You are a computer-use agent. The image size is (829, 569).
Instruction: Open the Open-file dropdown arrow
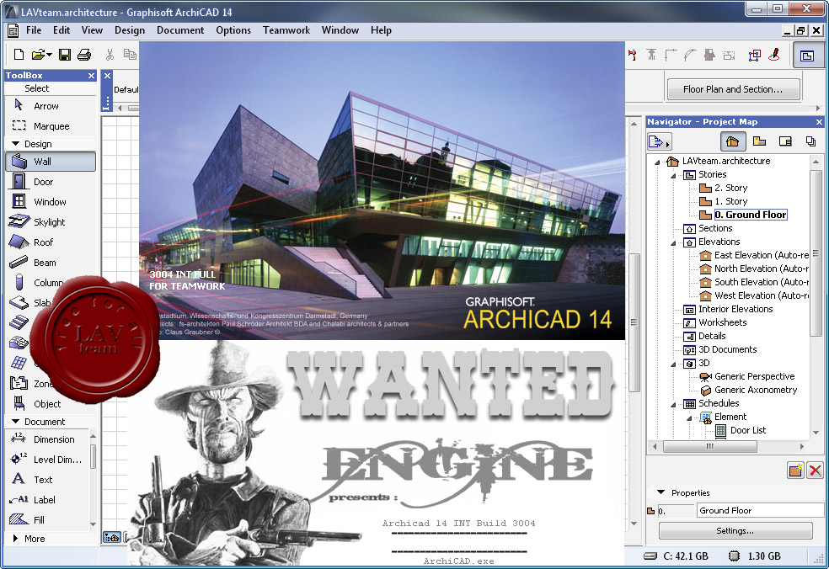[49, 55]
